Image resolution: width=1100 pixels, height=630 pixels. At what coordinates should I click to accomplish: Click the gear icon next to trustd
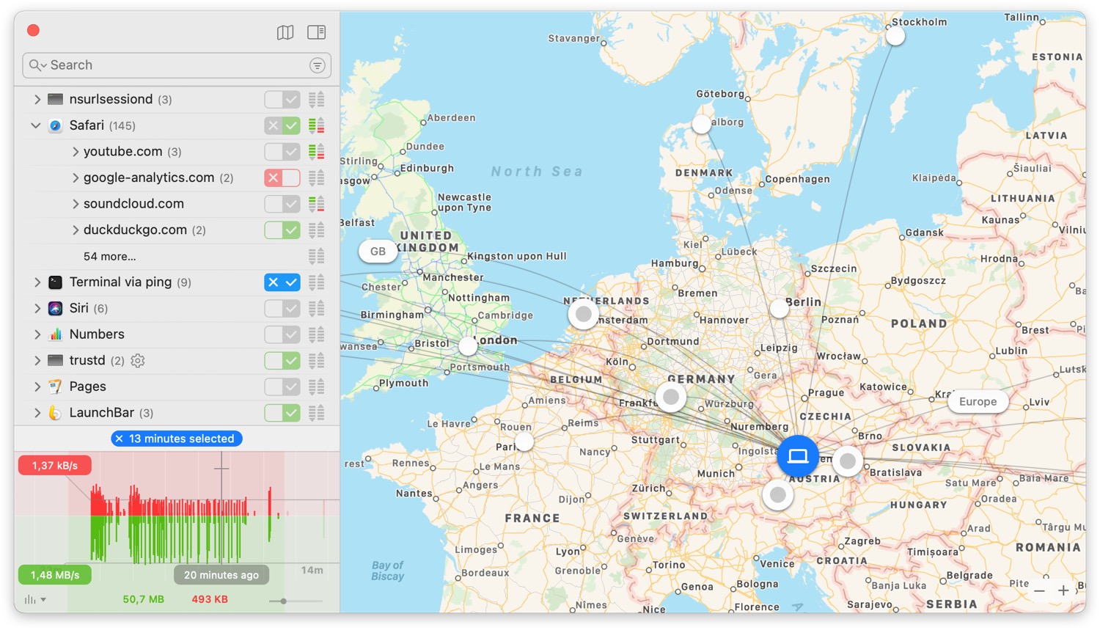[138, 360]
